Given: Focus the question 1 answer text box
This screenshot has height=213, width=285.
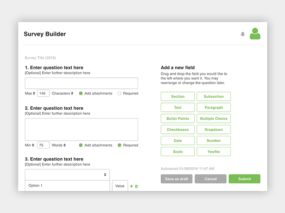Looking at the screenshot, I should pyautogui.click(x=82, y=83).
